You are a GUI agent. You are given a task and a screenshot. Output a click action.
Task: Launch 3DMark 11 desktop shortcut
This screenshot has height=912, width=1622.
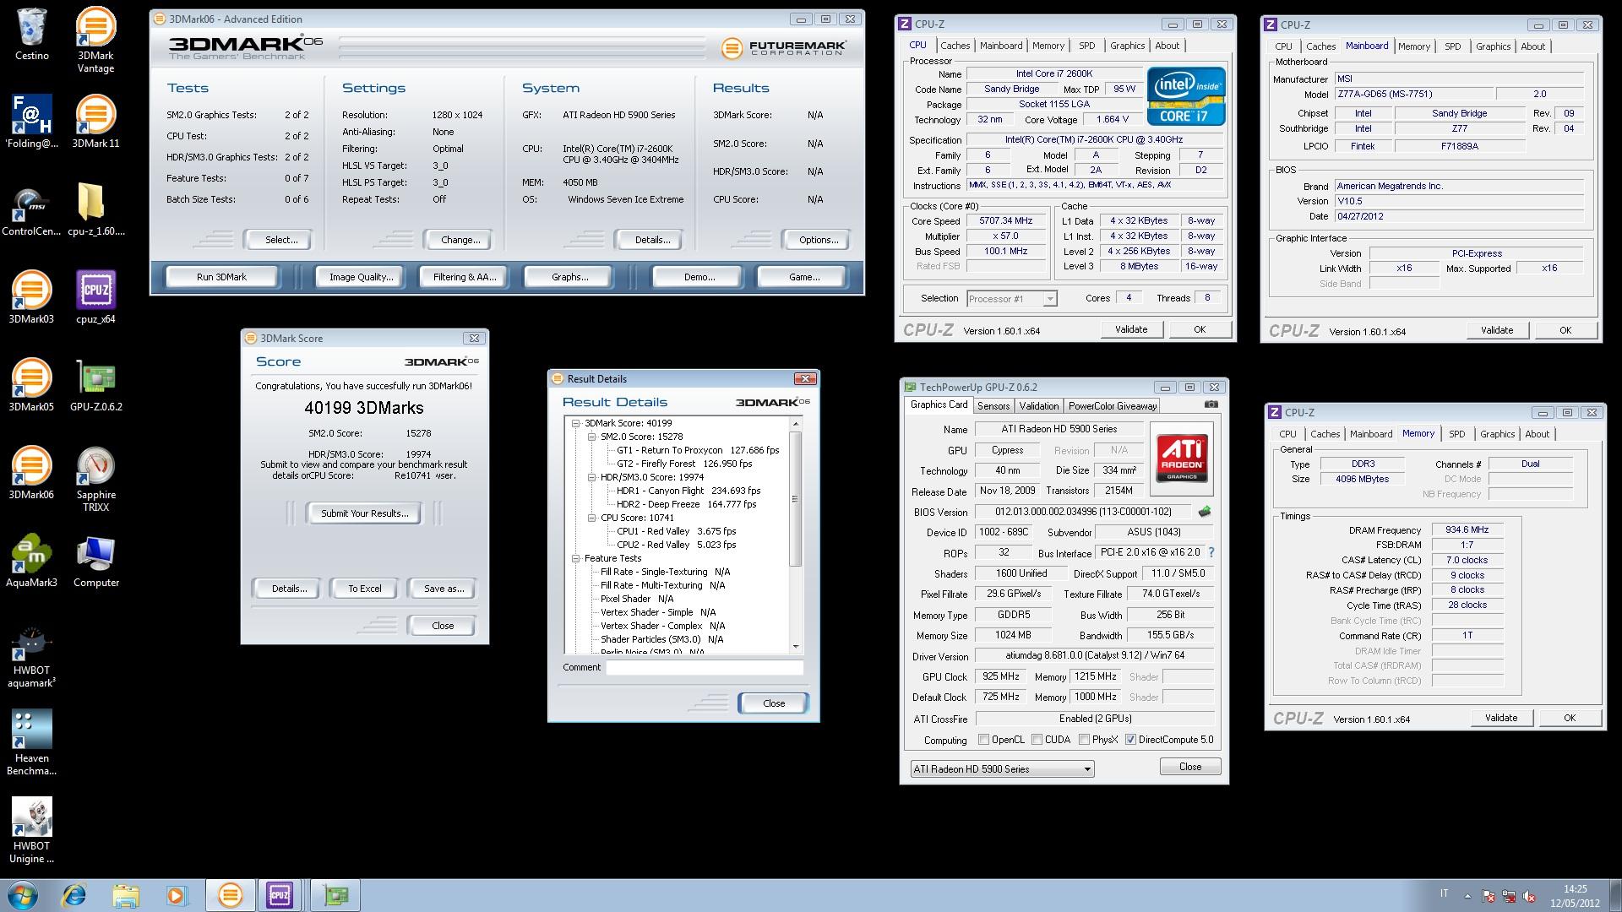(x=95, y=122)
